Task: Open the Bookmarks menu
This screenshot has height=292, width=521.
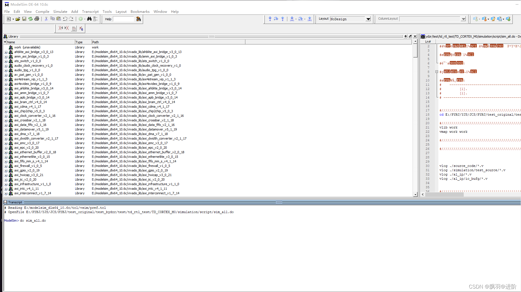Action: [x=140, y=12]
